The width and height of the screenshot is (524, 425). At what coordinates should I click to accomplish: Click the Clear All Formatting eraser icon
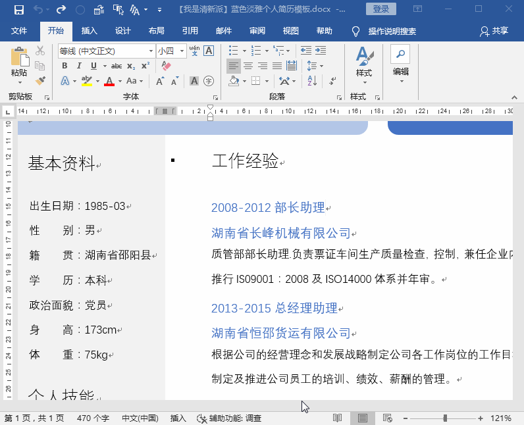[x=166, y=66]
